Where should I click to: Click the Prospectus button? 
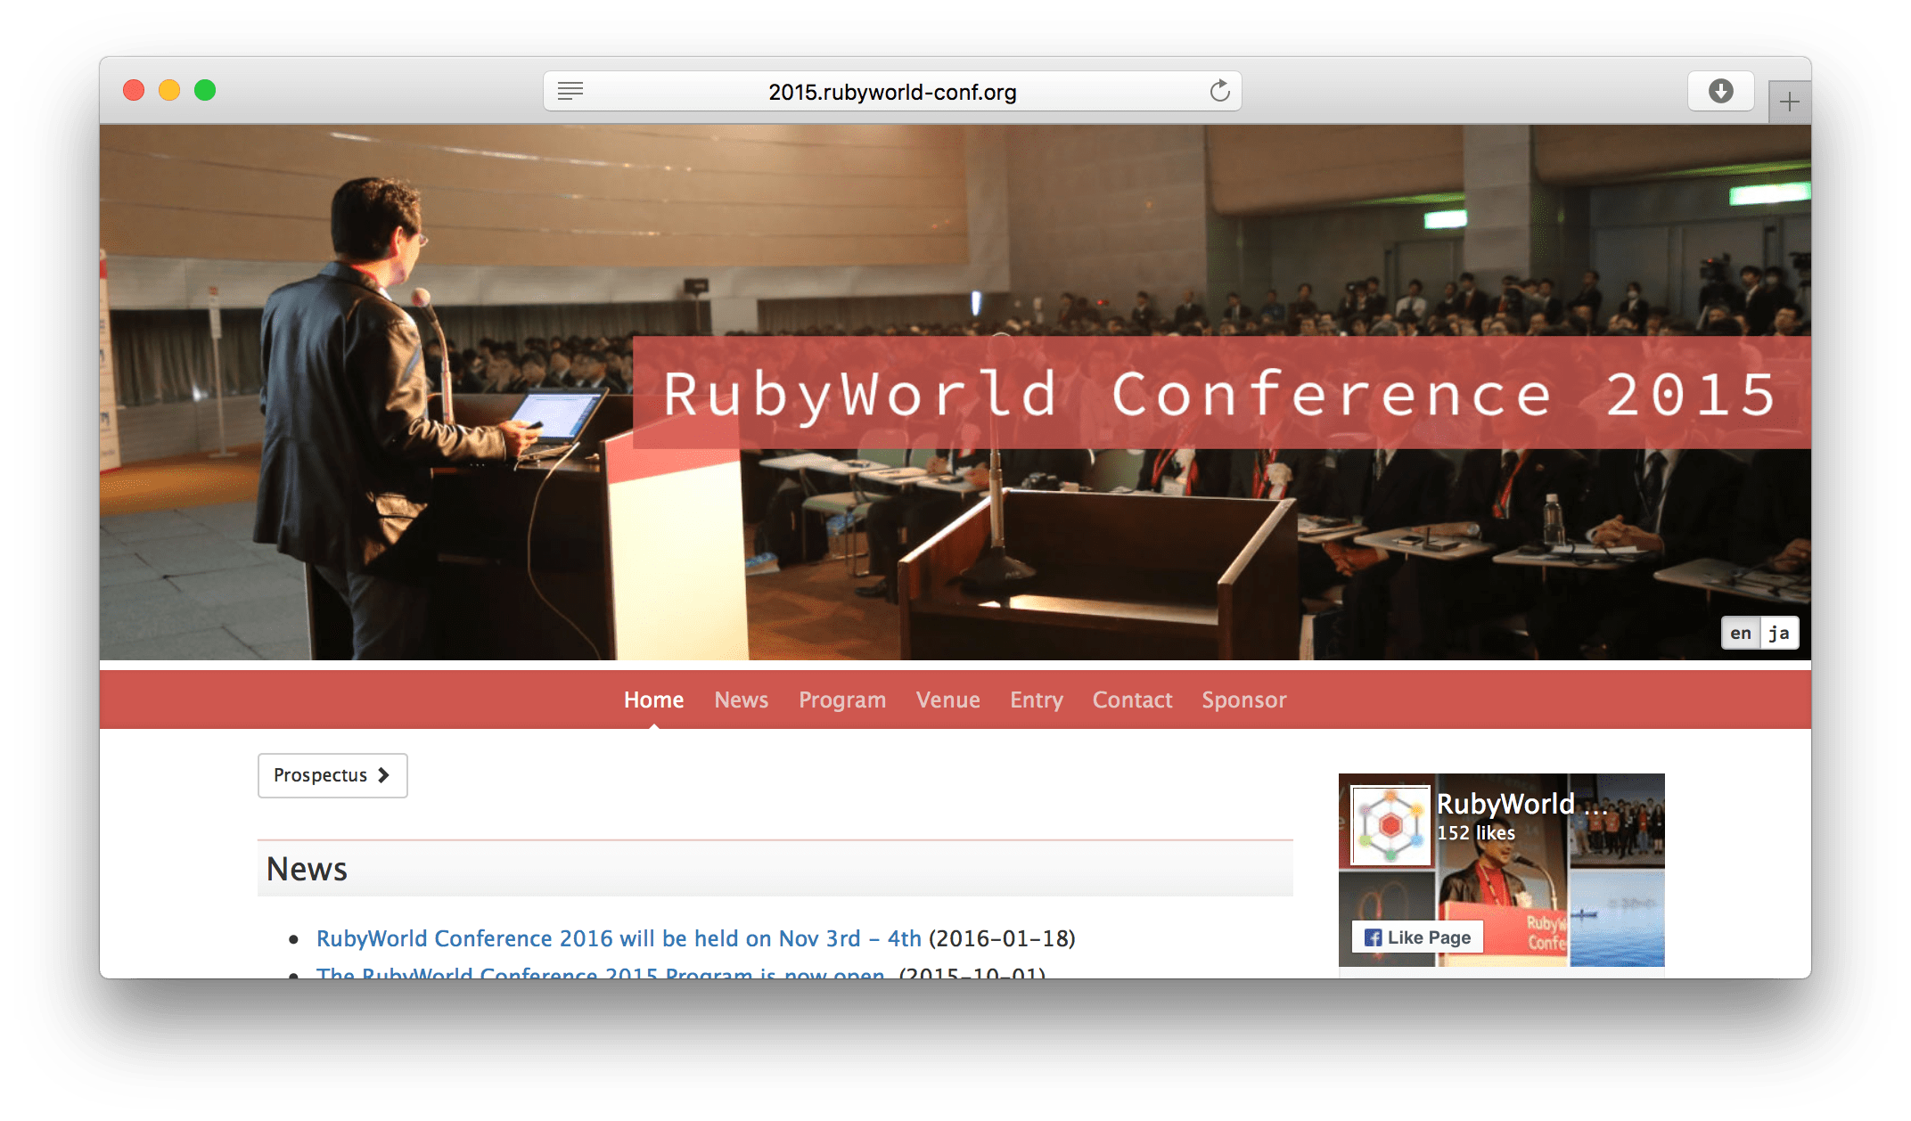[x=332, y=775]
